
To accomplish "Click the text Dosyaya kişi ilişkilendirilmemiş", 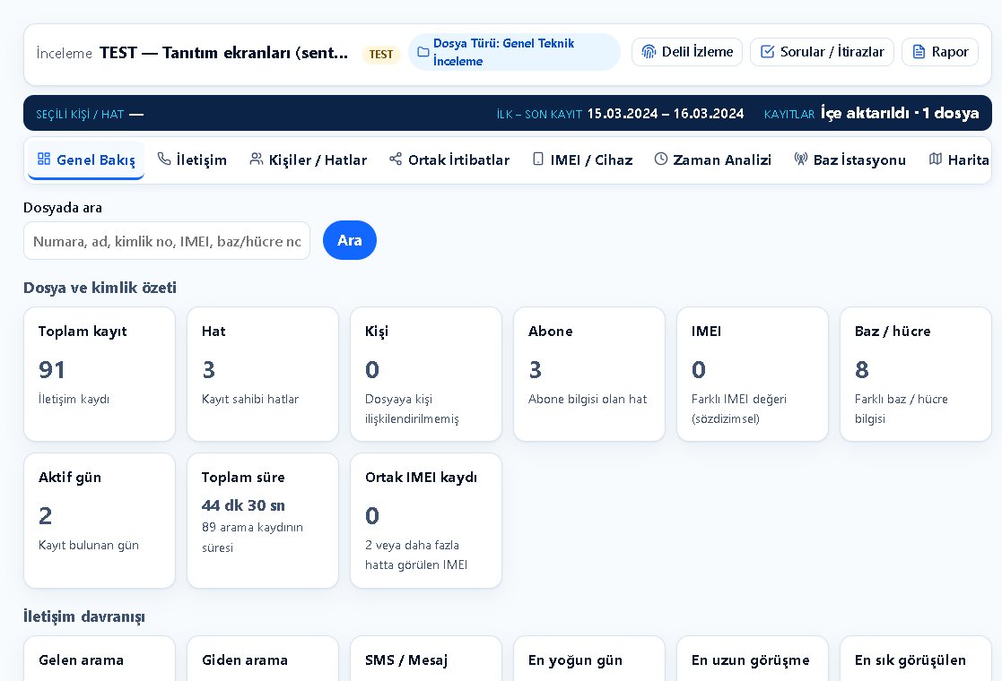I will (412, 409).
